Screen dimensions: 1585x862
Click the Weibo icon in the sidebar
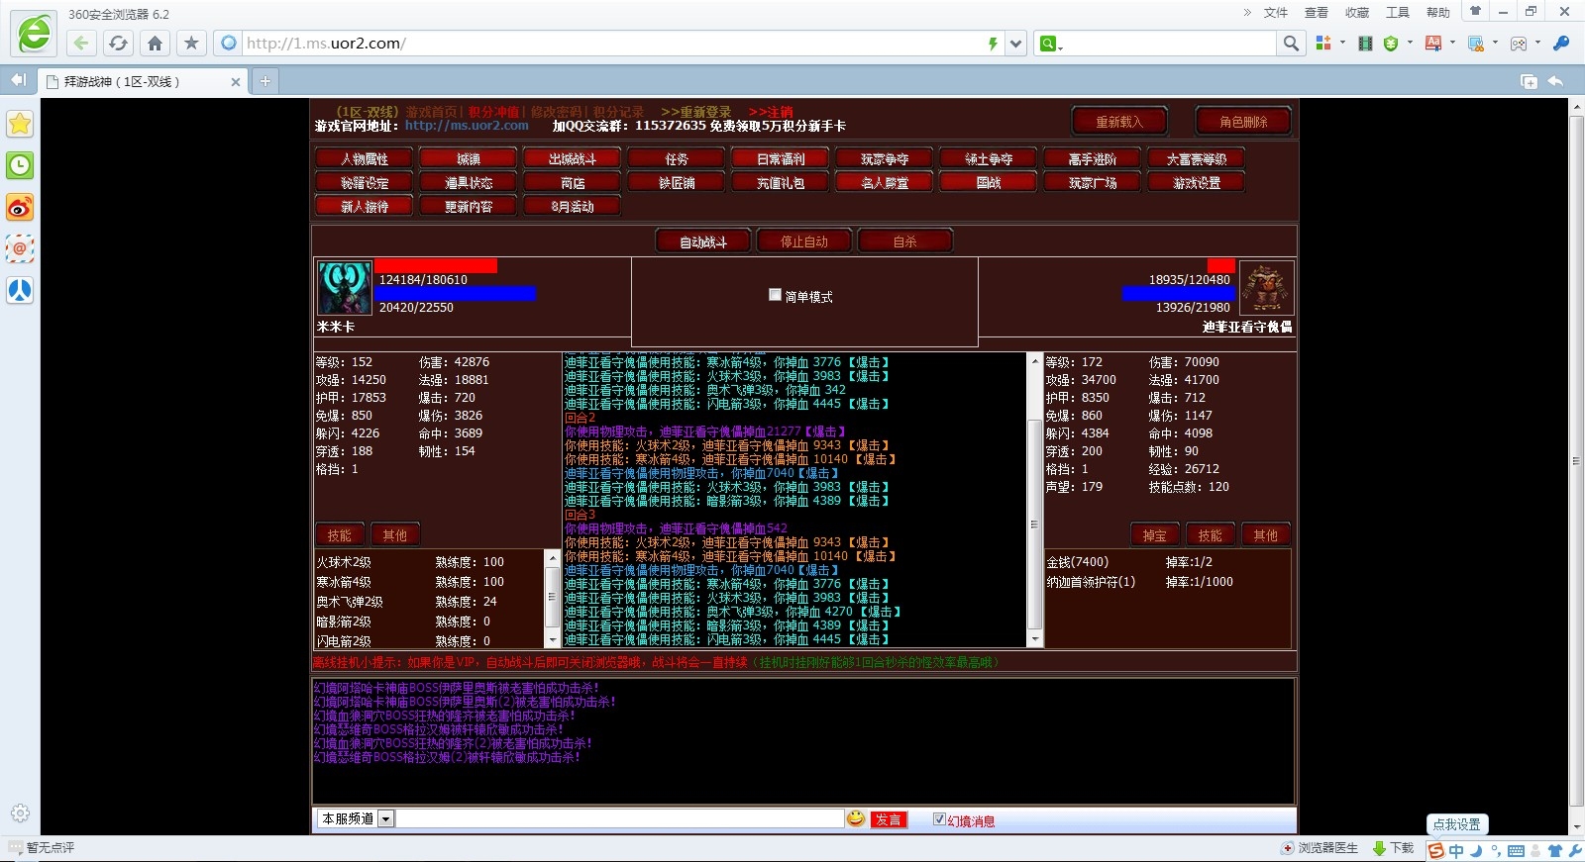pos(20,208)
